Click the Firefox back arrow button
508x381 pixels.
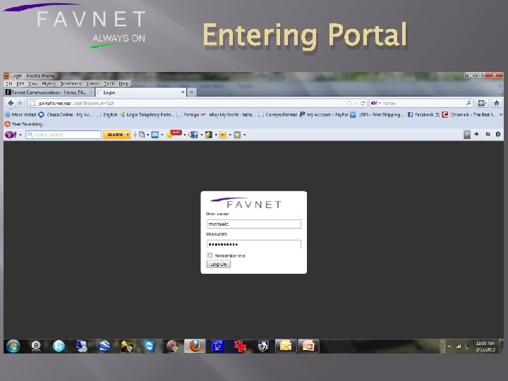click(x=11, y=103)
